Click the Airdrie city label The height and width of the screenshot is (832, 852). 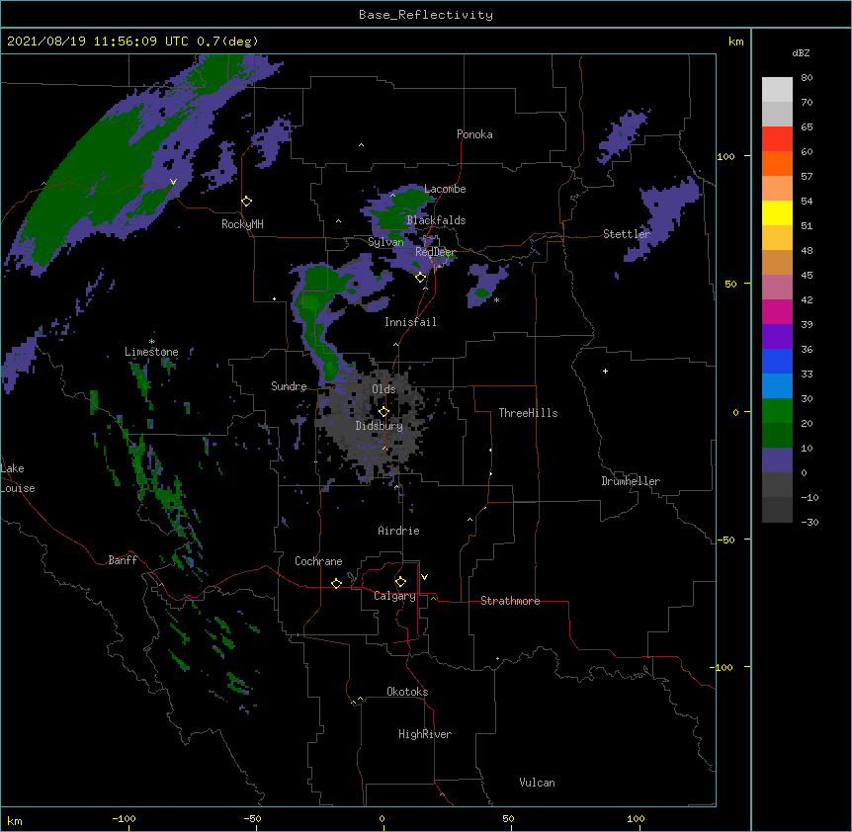click(x=399, y=531)
